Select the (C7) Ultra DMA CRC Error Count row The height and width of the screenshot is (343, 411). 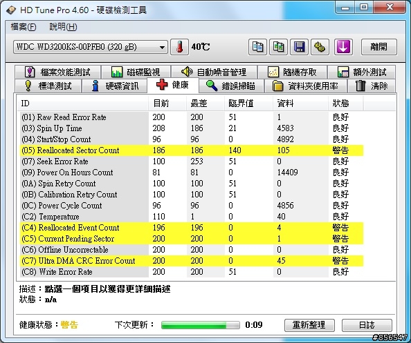click(x=192, y=261)
